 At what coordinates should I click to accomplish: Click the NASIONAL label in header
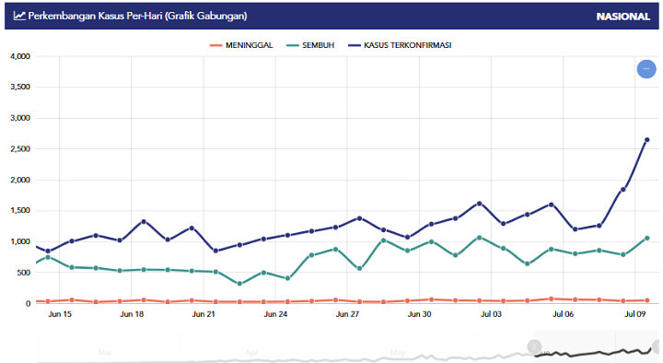pyautogui.click(x=622, y=17)
